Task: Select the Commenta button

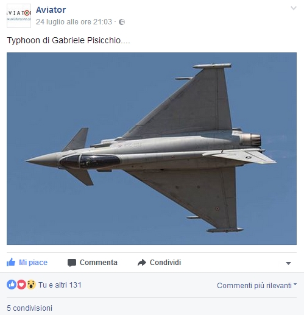Action: 93,263
